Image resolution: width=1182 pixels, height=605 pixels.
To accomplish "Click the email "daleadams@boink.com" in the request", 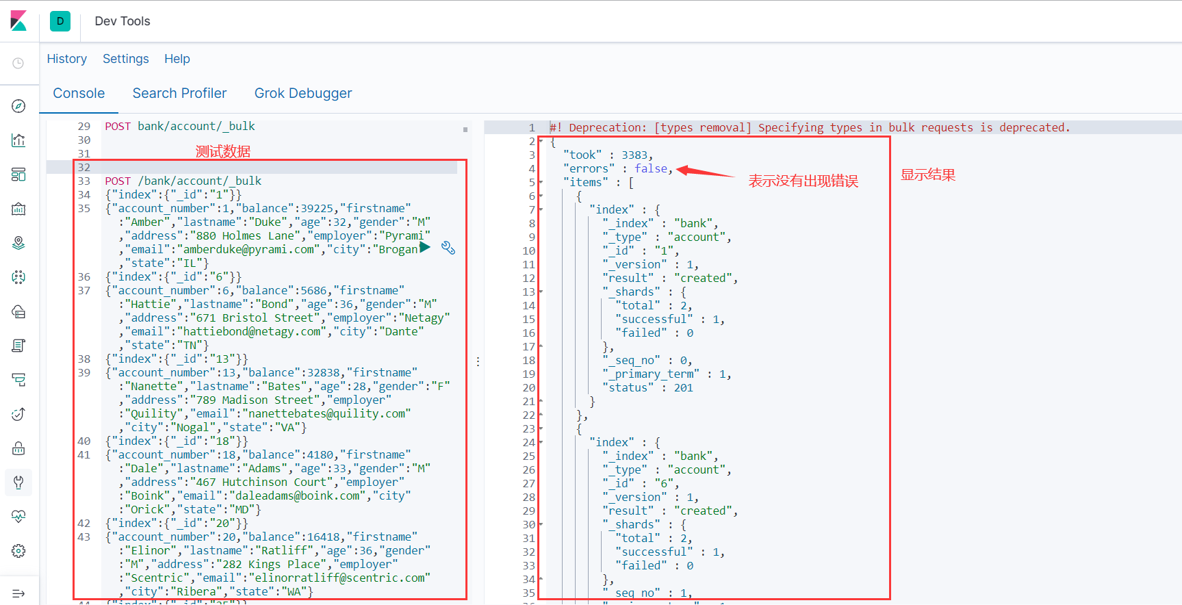I will pos(297,495).
